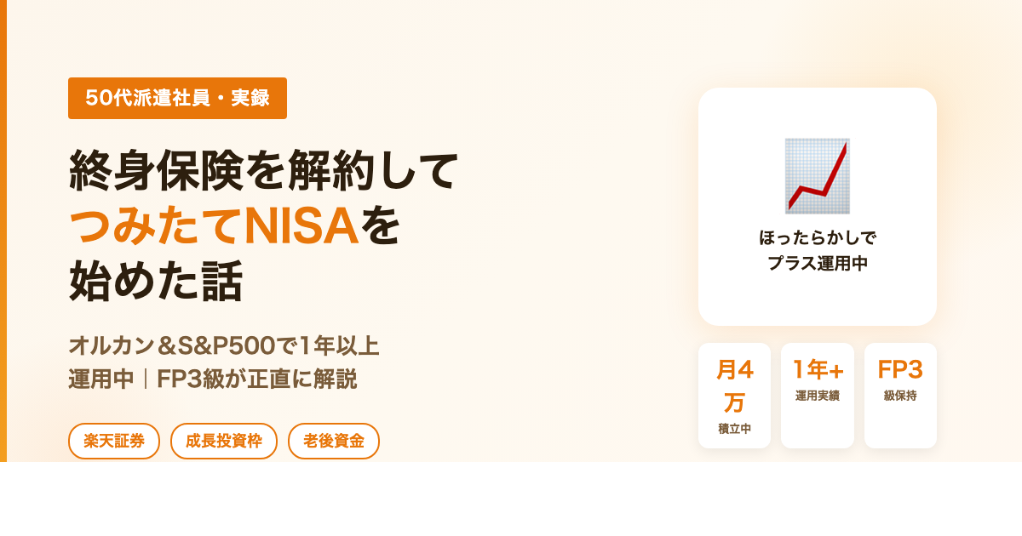1022x536 pixels.
Task: Click the 終身保険を解約して headline line
Action: pyautogui.click(x=264, y=170)
